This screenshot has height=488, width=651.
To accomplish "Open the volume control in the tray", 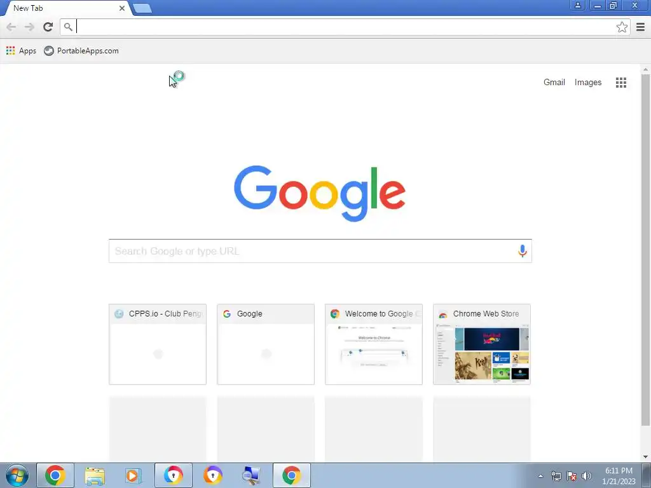I will click(x=586, y=476).
